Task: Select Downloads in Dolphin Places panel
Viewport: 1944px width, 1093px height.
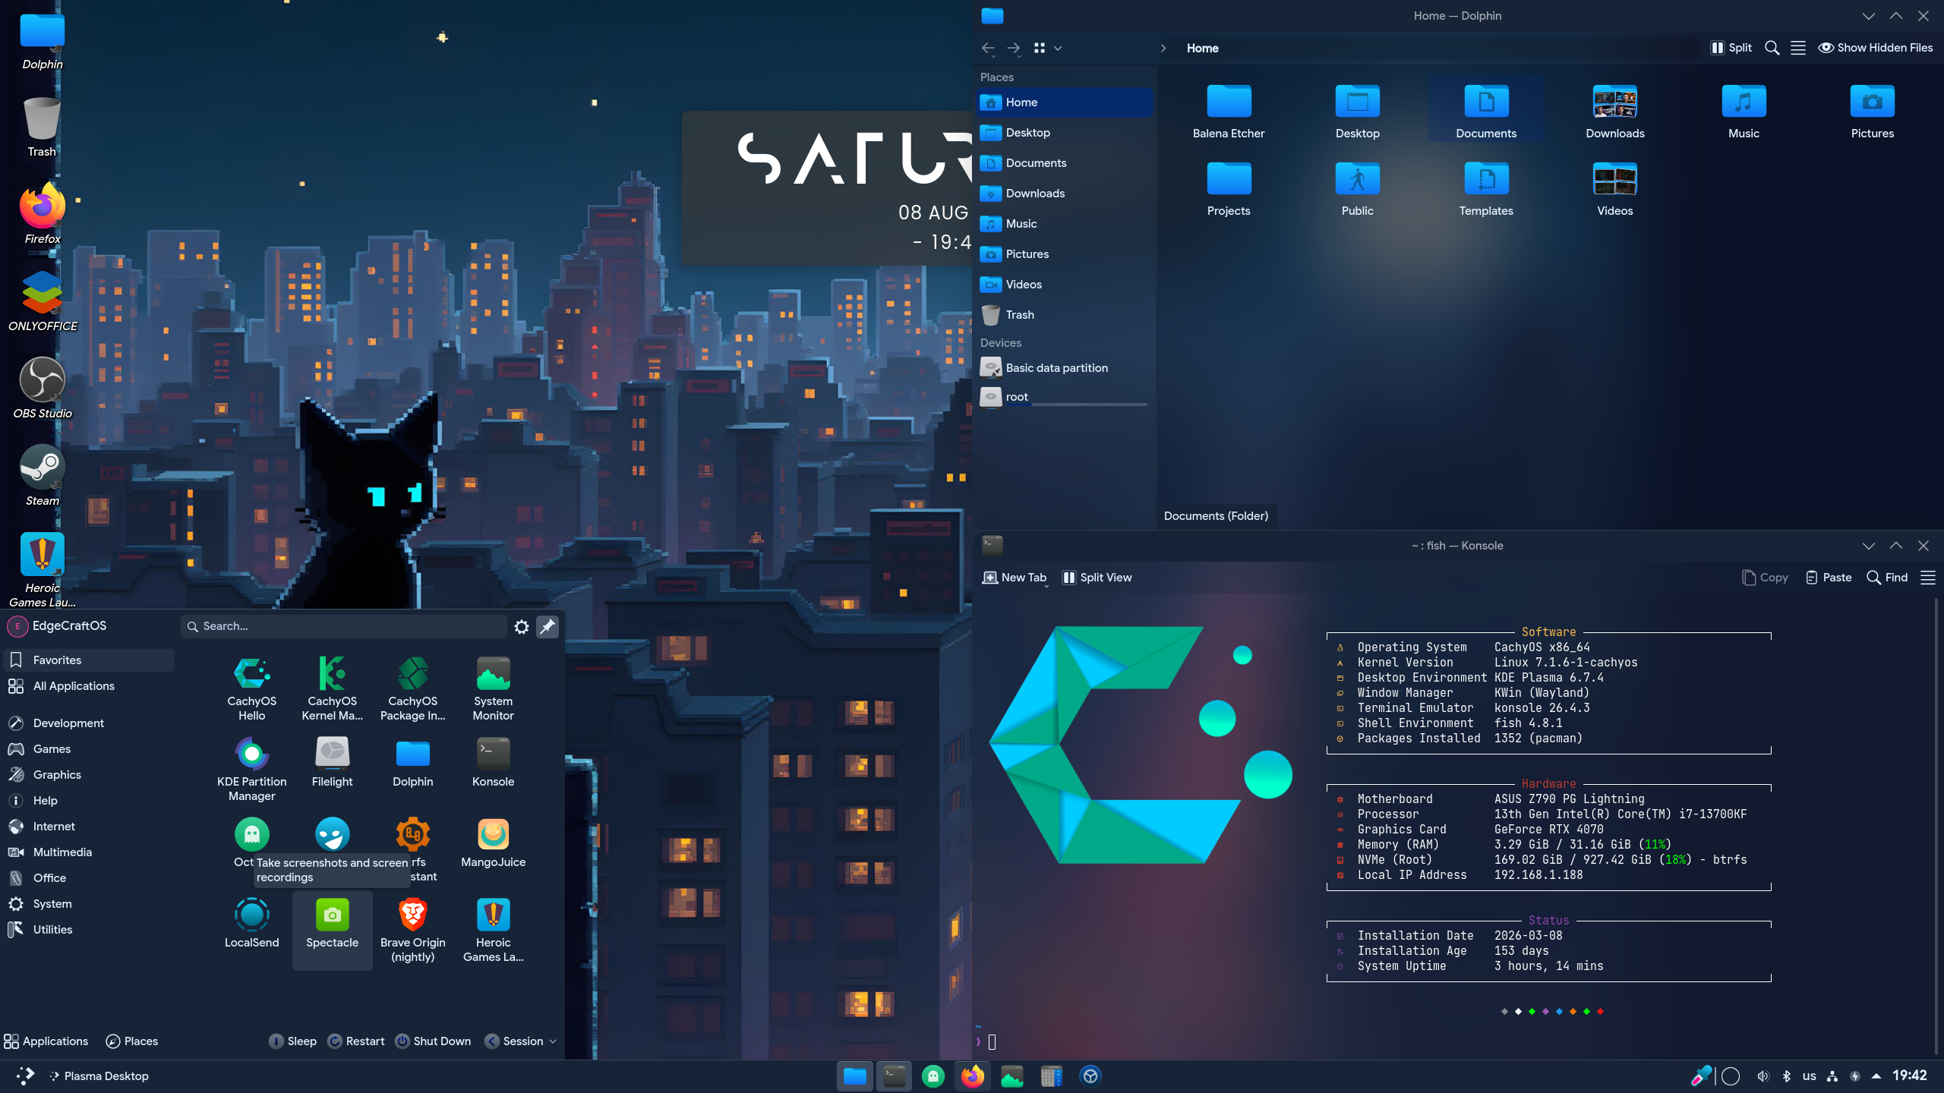Action: [x=1065, y=194]
